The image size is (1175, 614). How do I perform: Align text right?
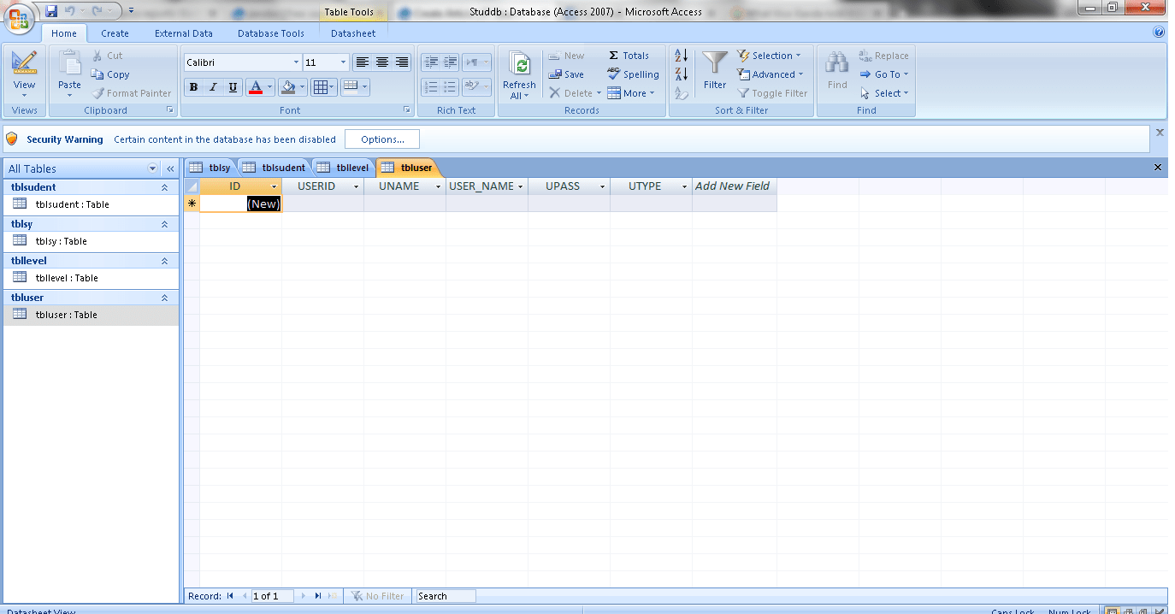pos(402,62)
